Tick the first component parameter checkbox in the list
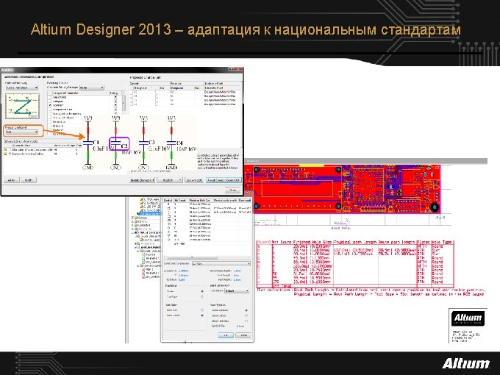 point(50,97)
